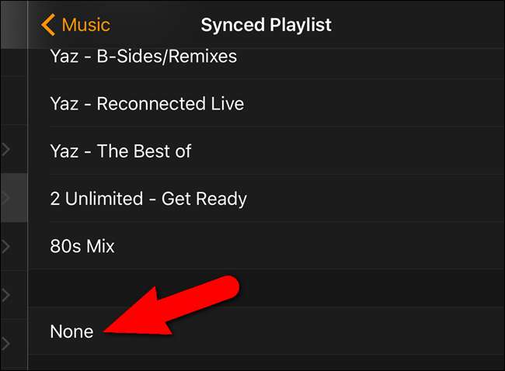The height and width of the screenshot is (371, 505).
Task: Tap the orange back chevron icon
Action: click(x=48, y=25)
